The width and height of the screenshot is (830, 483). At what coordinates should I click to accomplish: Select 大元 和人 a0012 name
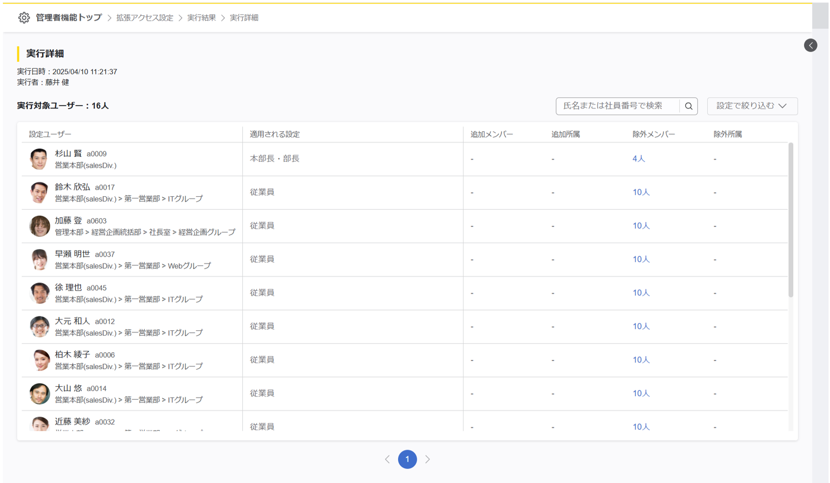coord(85,321)
